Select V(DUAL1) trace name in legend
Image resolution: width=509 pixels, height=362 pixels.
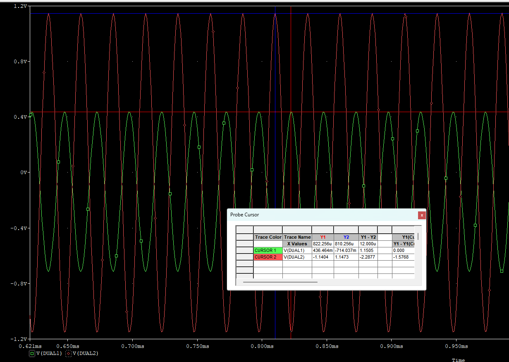click(49, 353)
